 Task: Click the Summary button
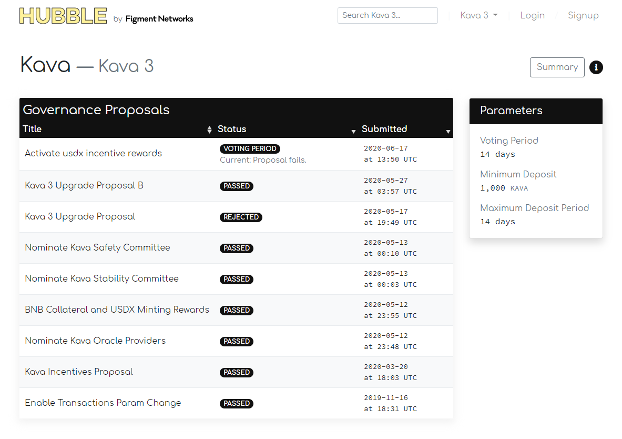pos(557,67)
